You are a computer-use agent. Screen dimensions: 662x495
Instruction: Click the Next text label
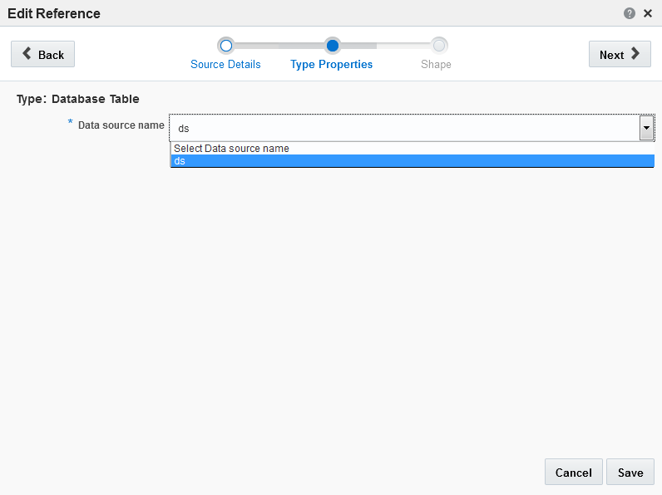point(612,56)
